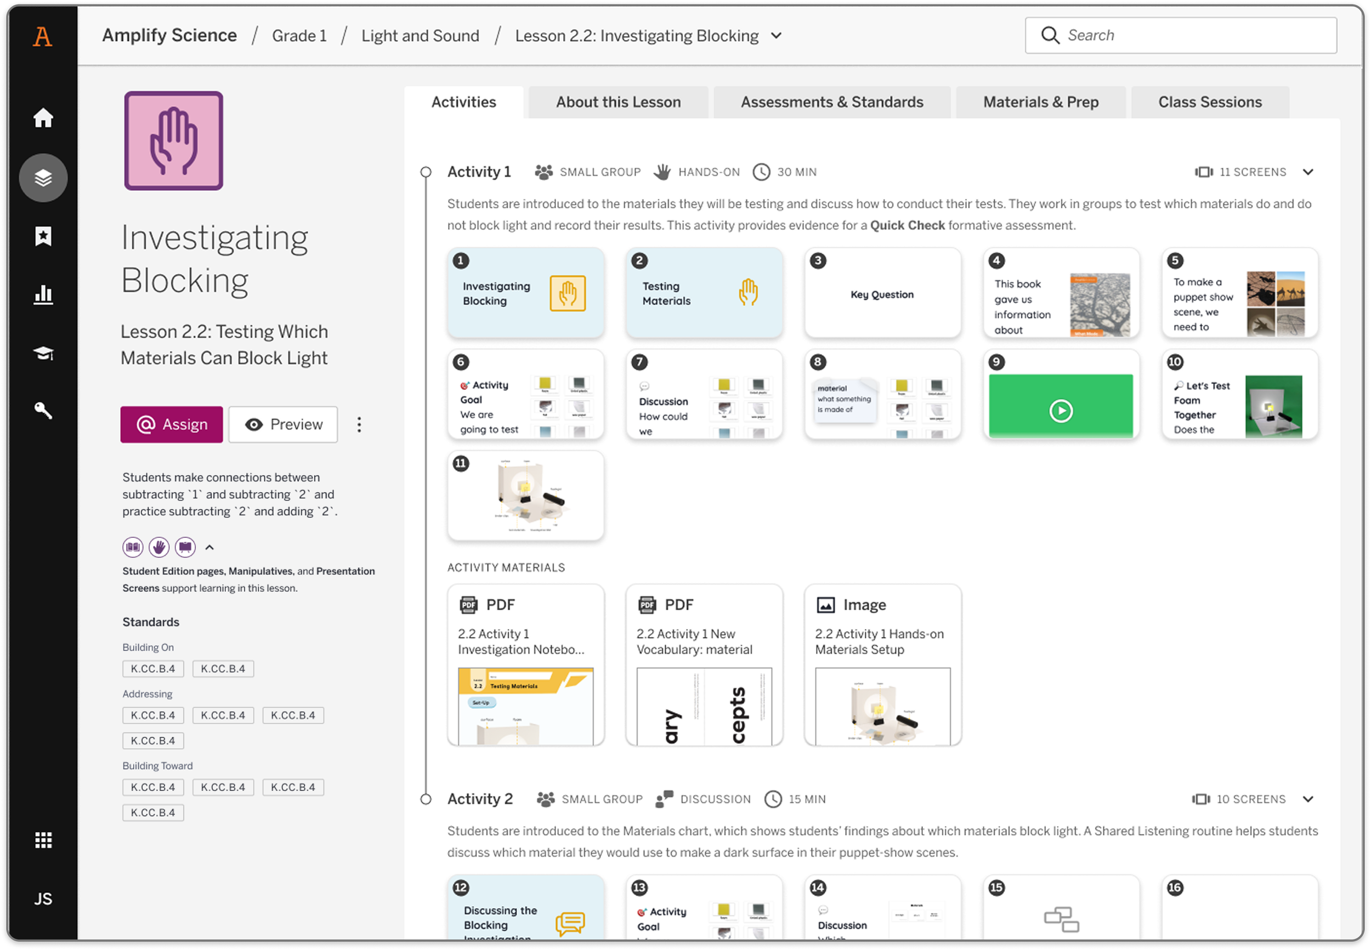This screenshot has height=950, width=1371.
Task: Open the Class Sessions tab
Action: click(x=1210, y=103)
